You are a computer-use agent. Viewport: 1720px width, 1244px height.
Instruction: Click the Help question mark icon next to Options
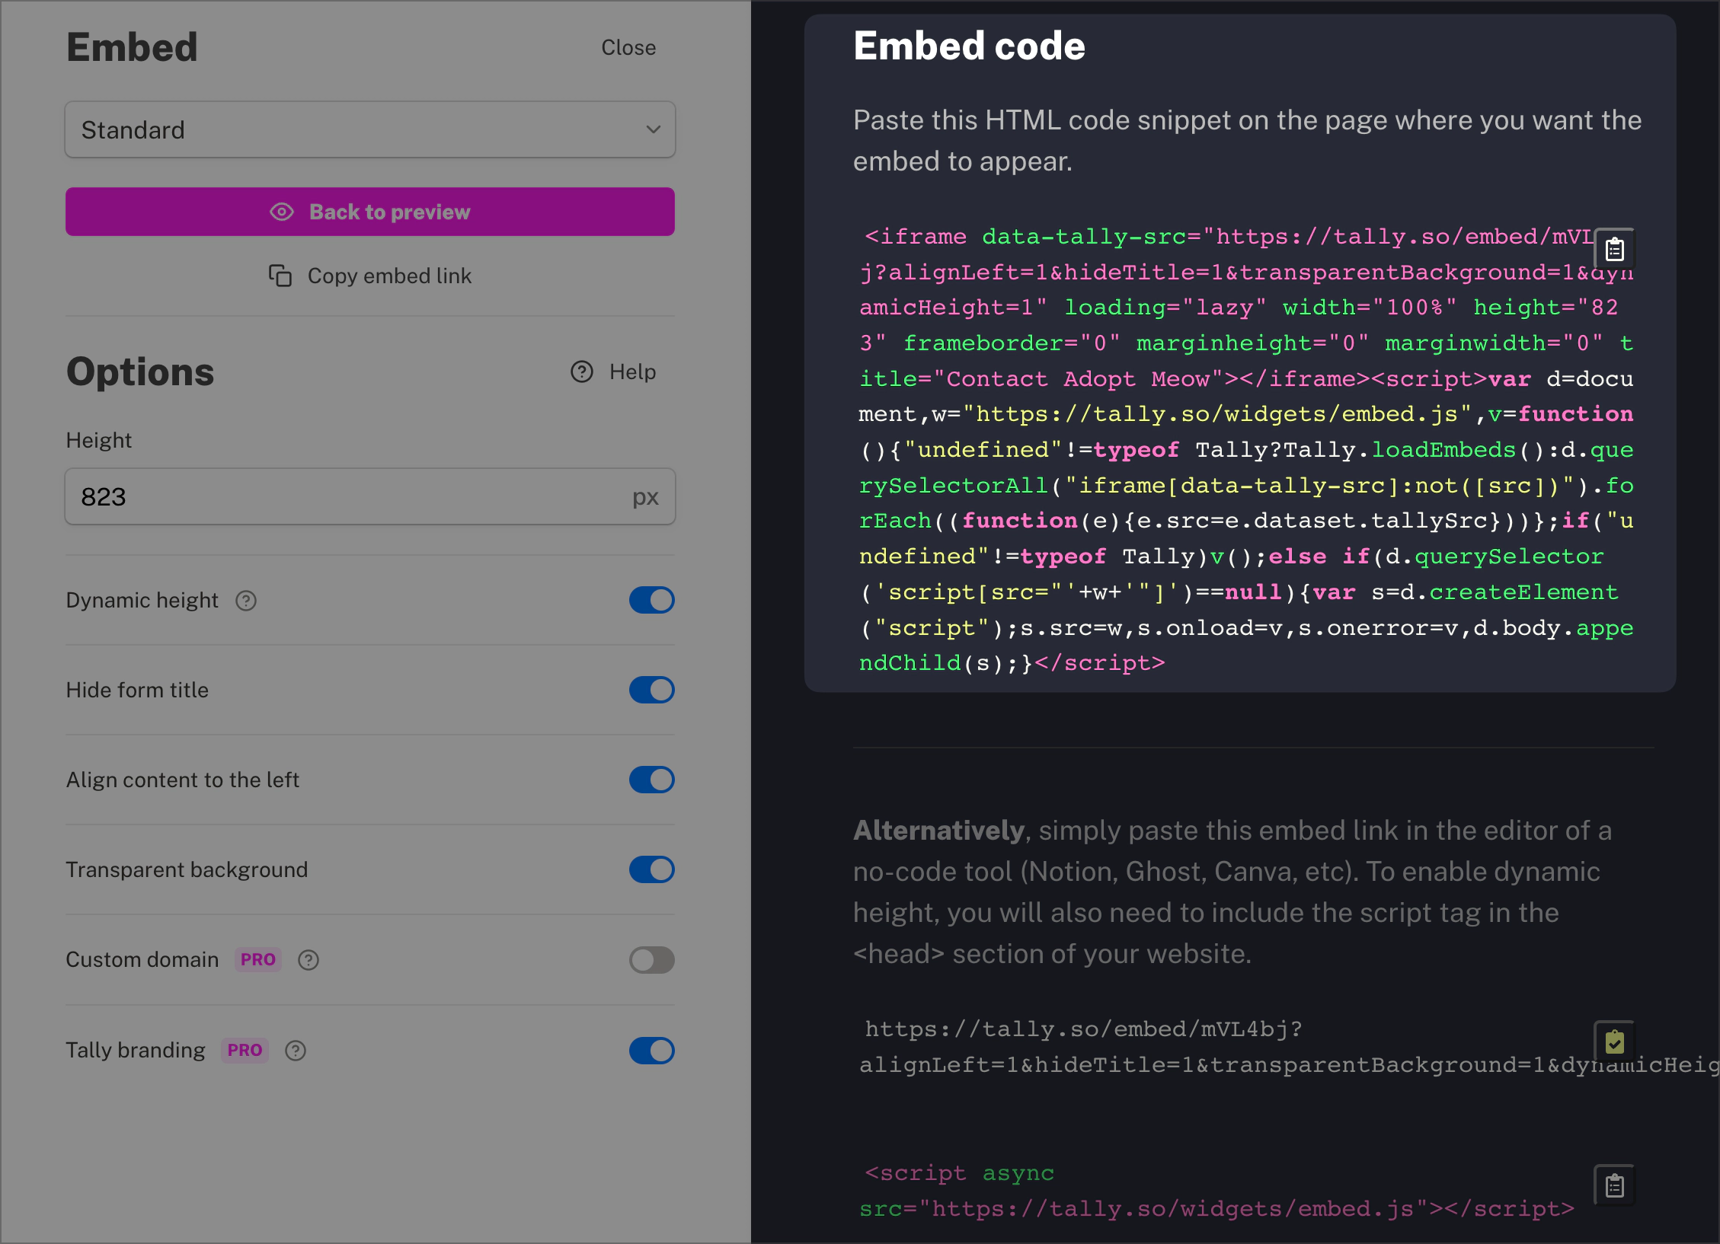click(582, 372)
